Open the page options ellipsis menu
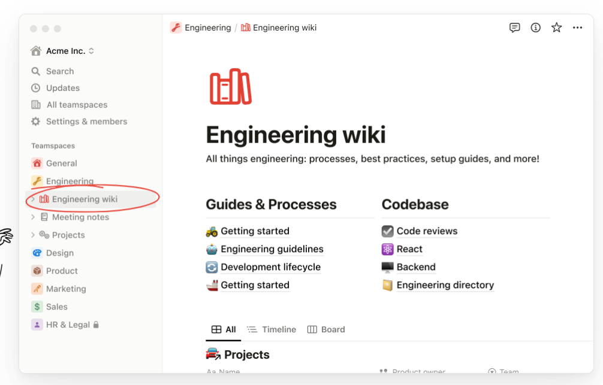Viewport: 603px width, 385px height. [x=577, y=27]
